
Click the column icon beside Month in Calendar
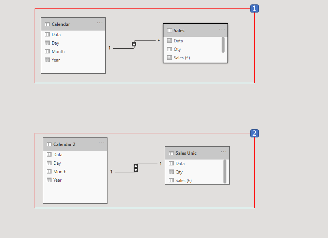[47, 51]
